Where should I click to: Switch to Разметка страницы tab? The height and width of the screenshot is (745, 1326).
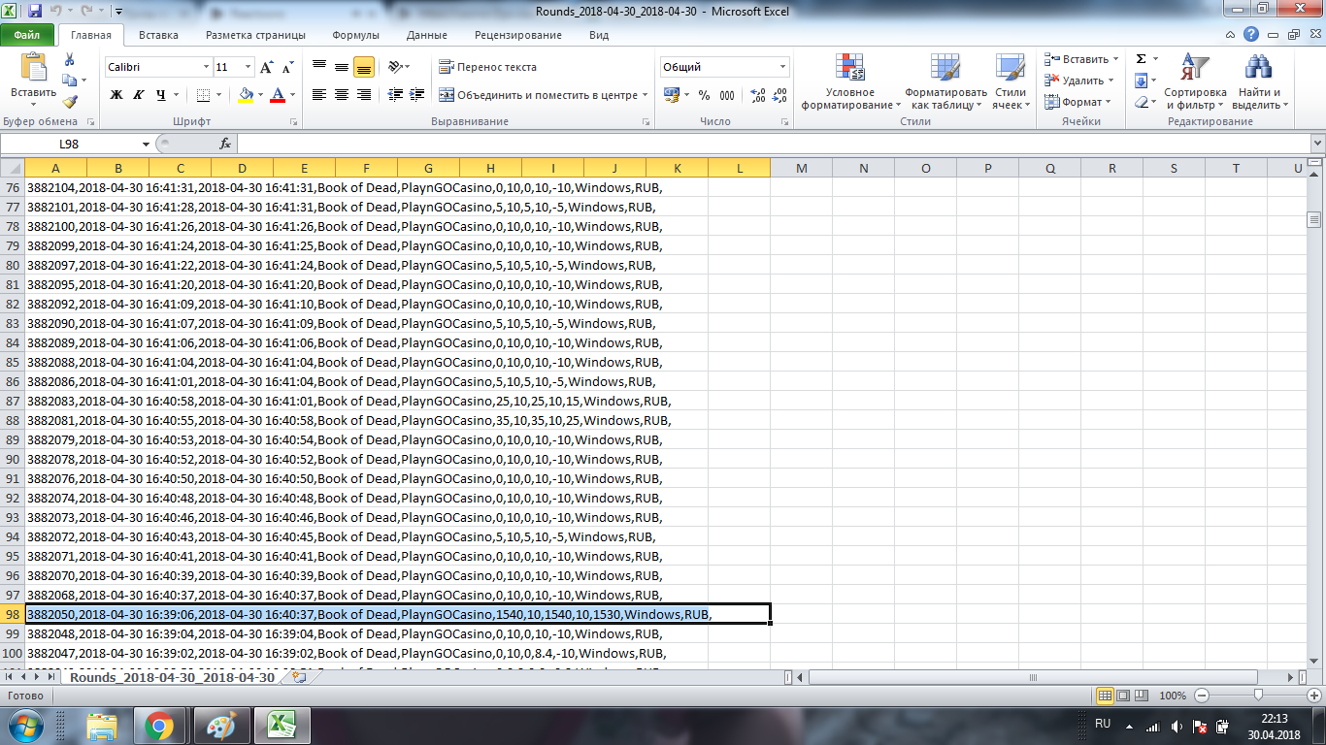255,35
